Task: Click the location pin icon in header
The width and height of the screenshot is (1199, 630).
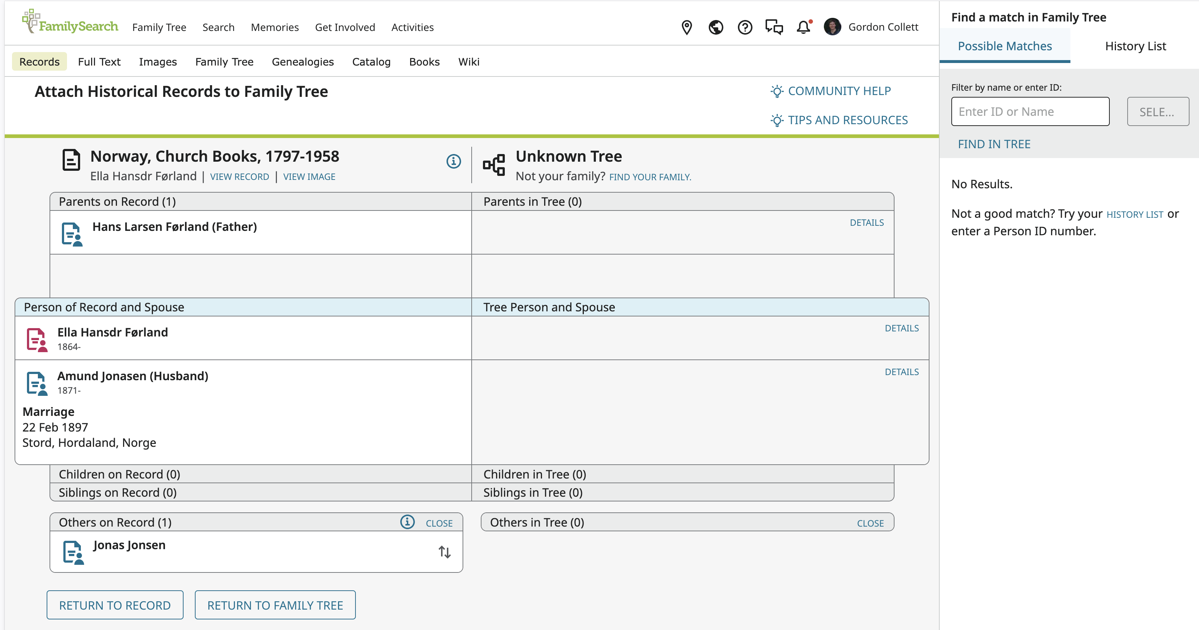Action: [x=687, y=27]
